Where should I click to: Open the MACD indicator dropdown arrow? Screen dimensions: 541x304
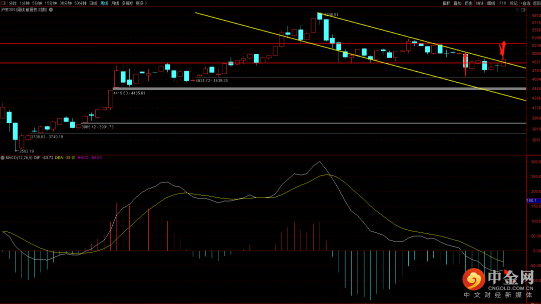click(x=3, y=157)
